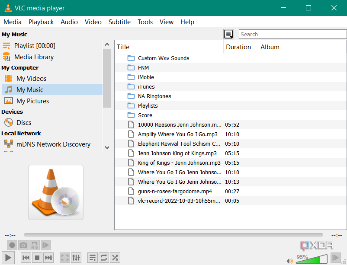Toggle random shuffle playback

[x=115, y=258]
